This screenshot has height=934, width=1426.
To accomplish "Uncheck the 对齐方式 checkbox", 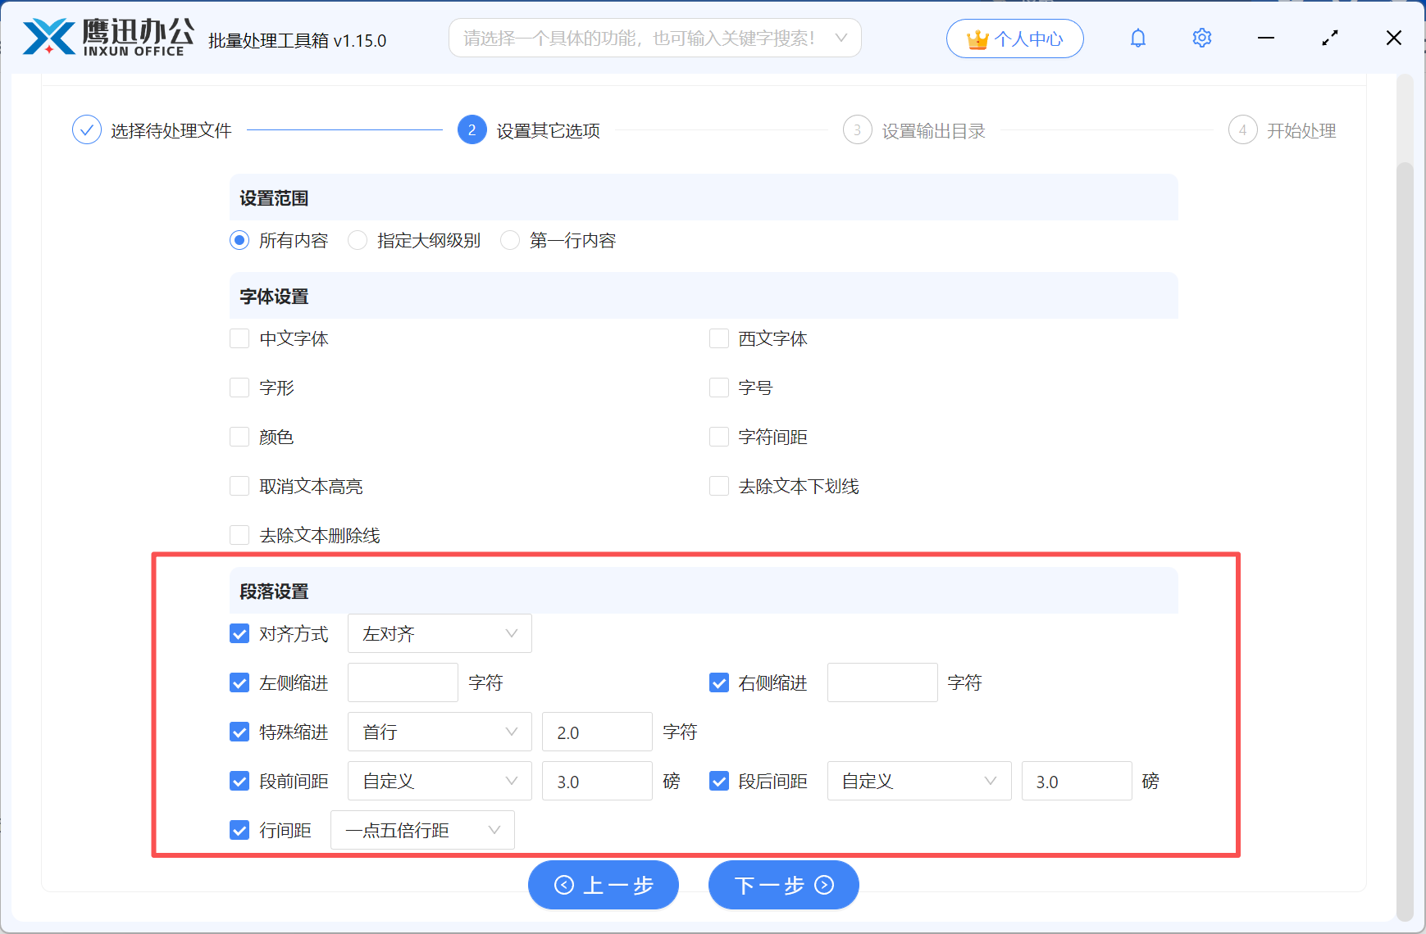I will tap(239, 633).
